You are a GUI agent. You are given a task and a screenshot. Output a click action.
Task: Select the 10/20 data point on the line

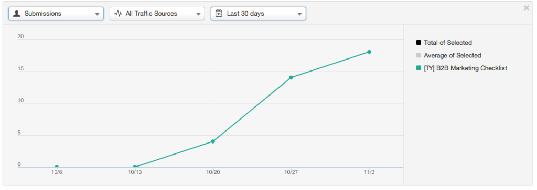click(213, 141)
